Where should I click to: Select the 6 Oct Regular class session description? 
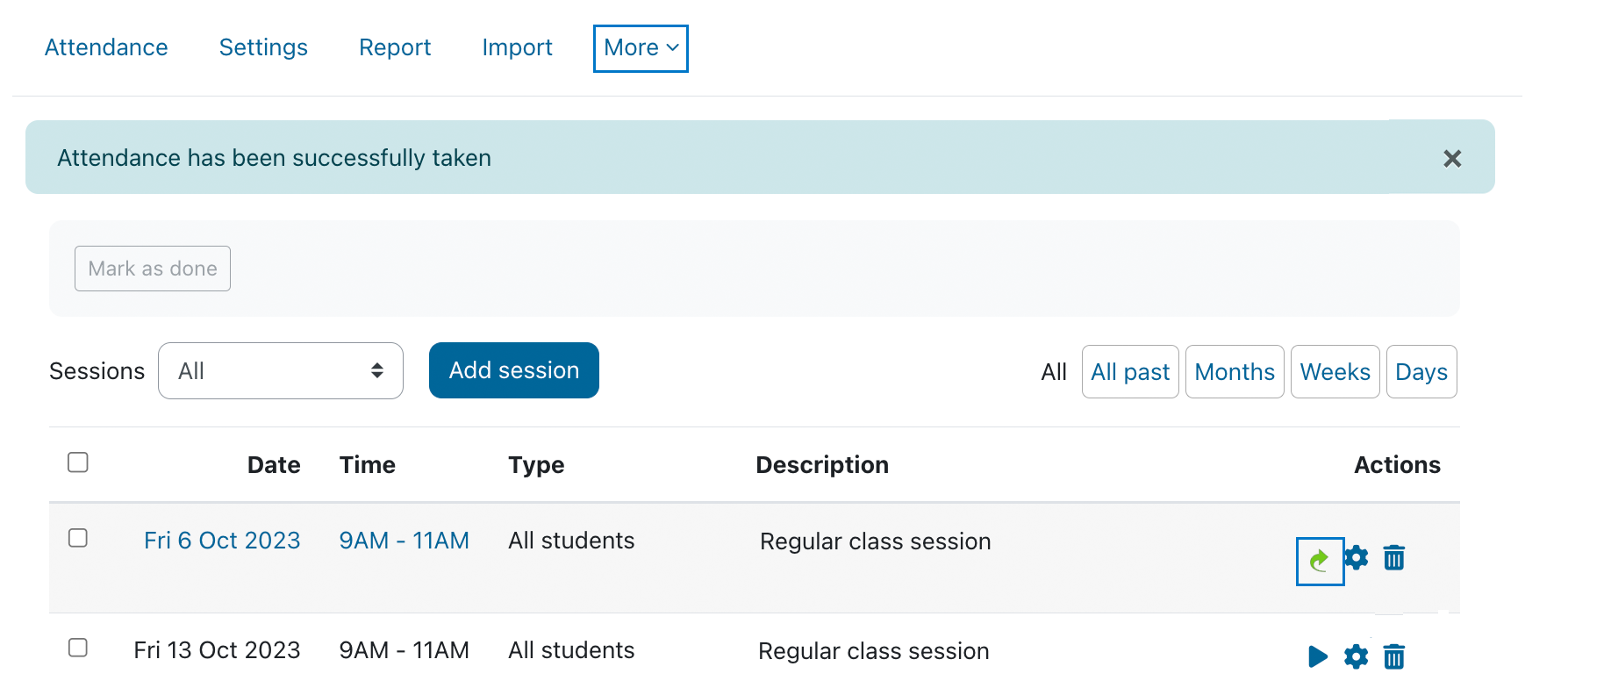(876, 541)
